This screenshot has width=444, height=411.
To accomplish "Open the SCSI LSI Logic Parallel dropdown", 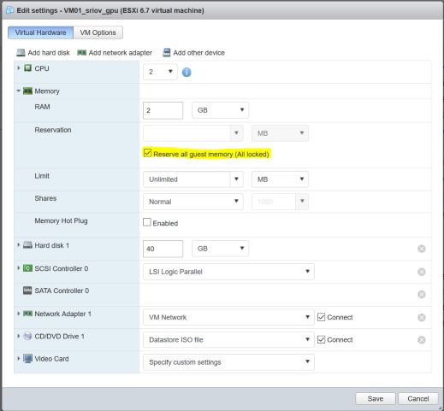I will coord(228,272).
